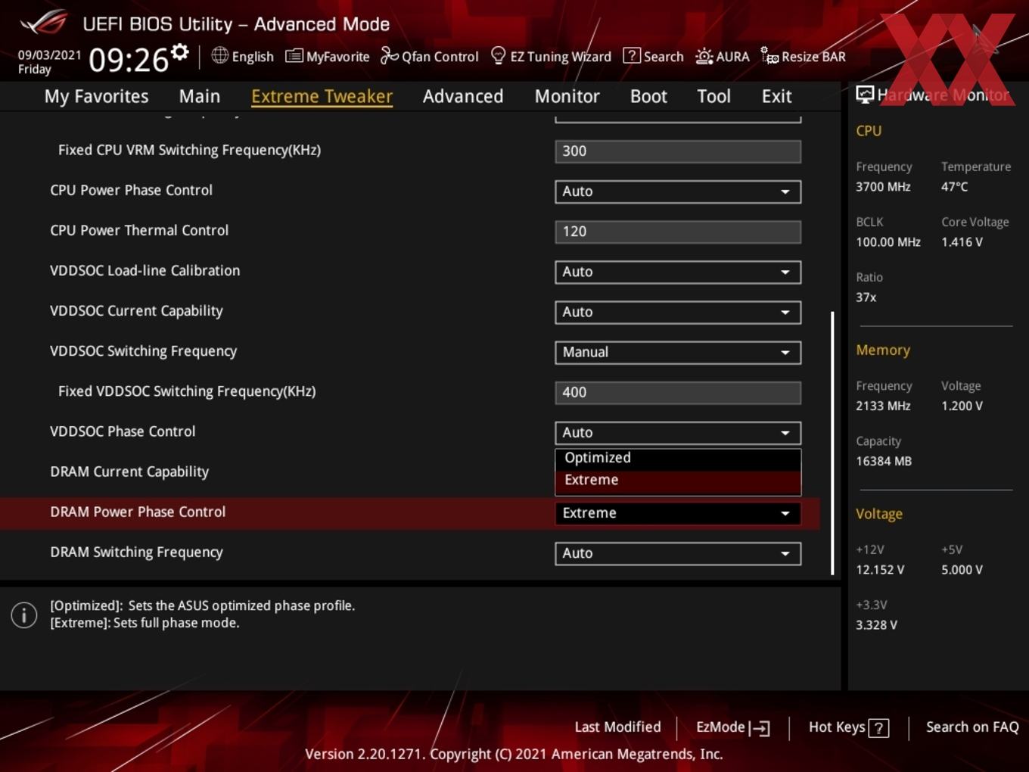Click the clock settings gear icon

[x=179, y=52]
